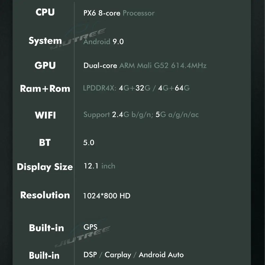Click the Android 9.0 value
The width and height of the screenshot is (265, 265).
[x=104, y=42]
